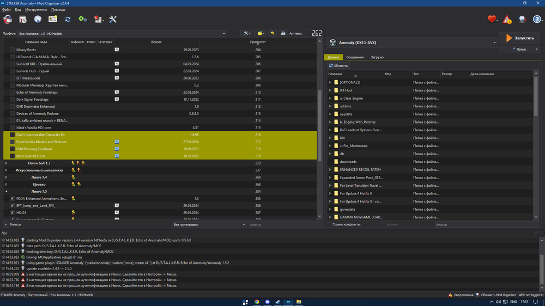Expand the Патч ЕоА 1.3 separator
Image resolution: width=545 pixels, height=306 pixels.
[6, 163]
